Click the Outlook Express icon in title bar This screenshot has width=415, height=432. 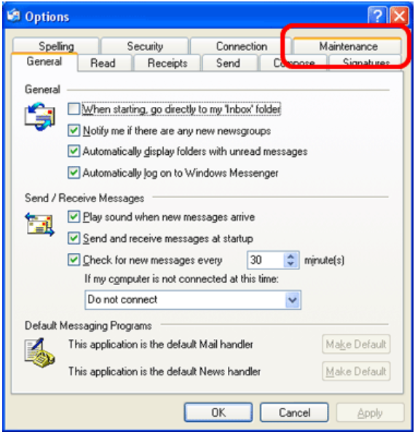(13, 16)
